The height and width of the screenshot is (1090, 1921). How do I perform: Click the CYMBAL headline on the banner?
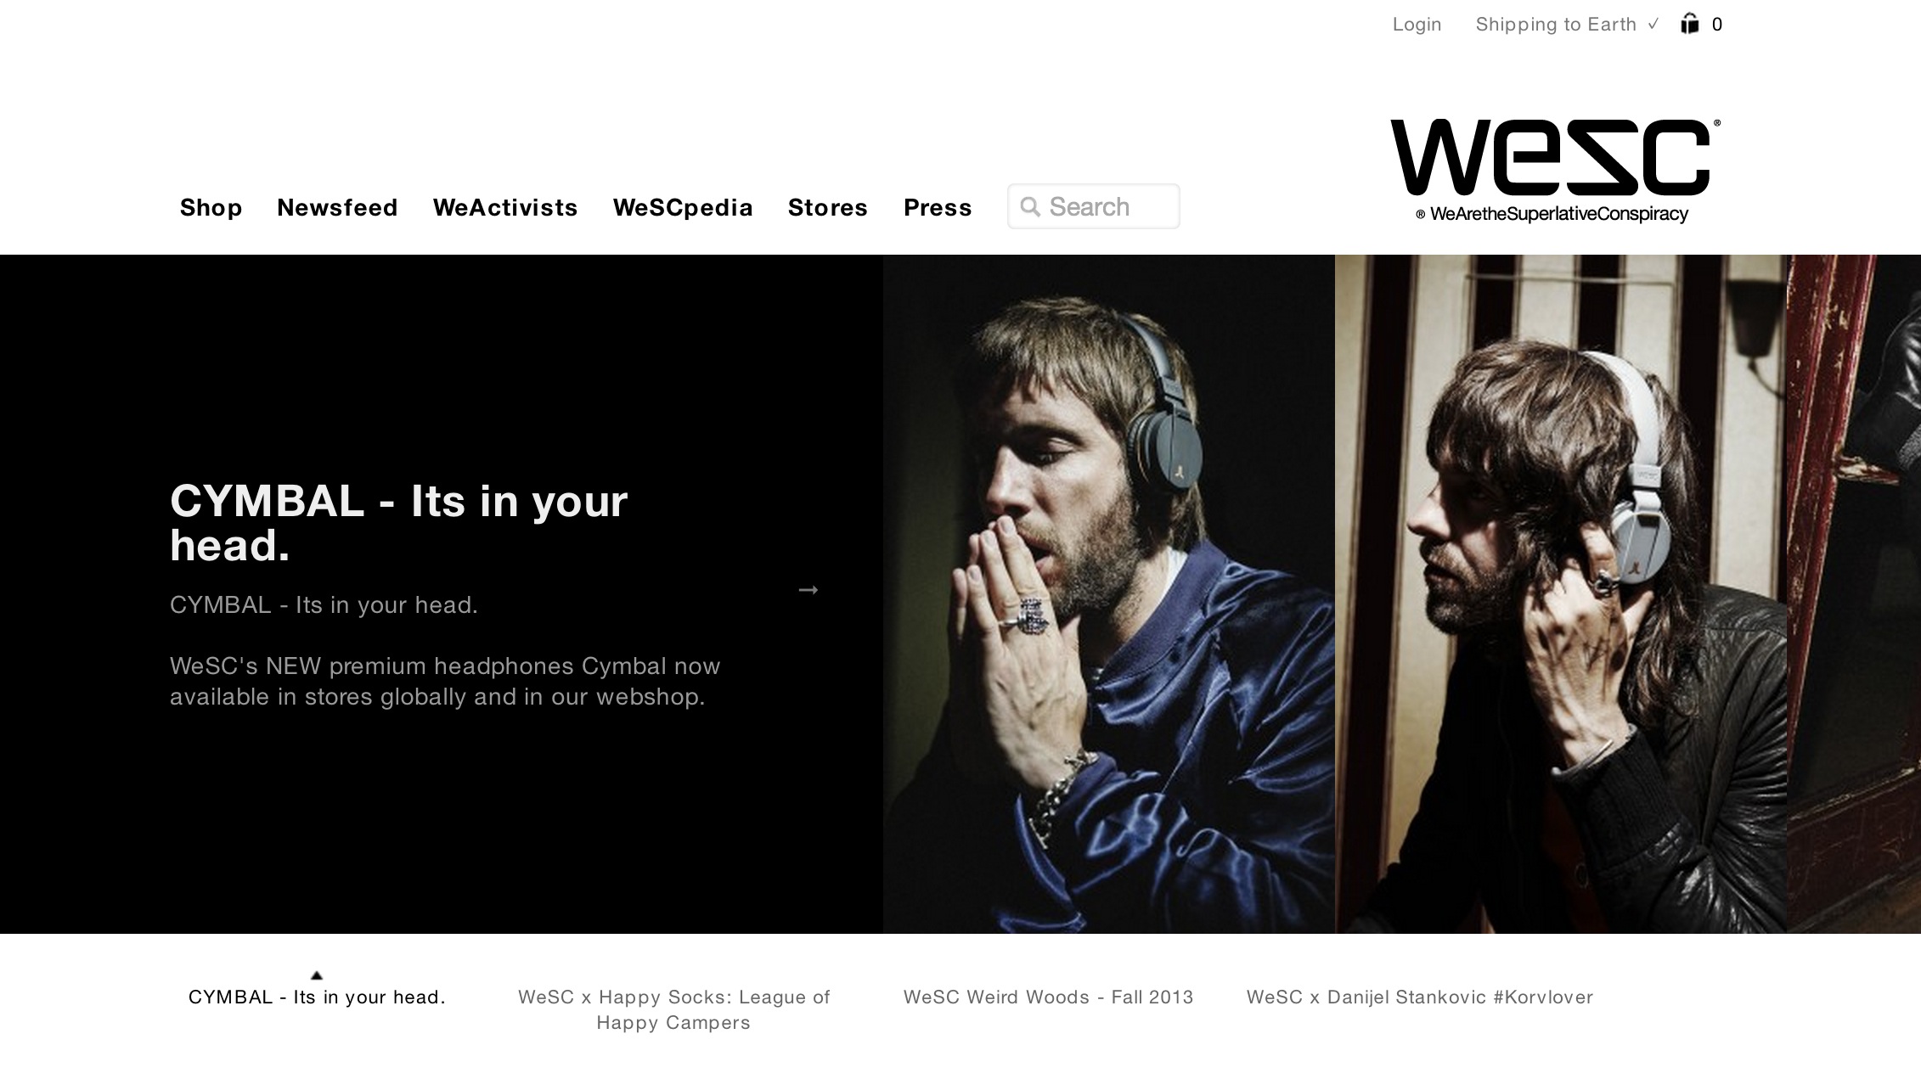coord(398,523)
